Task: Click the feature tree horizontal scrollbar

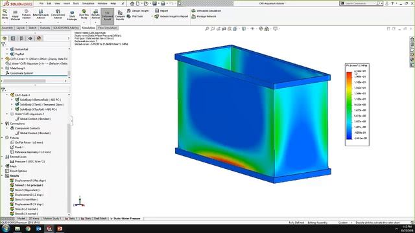Action: coord(25,81)
